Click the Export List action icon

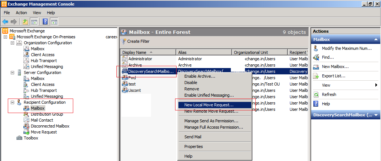pyautogui.click(x=316, y=76)
